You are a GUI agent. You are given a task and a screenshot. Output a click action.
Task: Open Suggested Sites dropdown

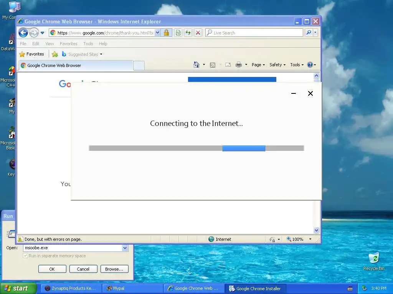coord(82,54)
